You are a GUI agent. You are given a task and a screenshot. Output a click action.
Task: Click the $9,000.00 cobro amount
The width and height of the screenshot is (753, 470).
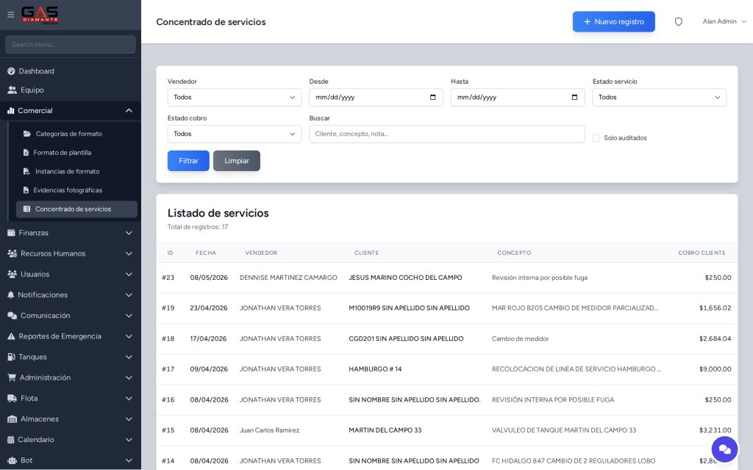click(715, 369)
